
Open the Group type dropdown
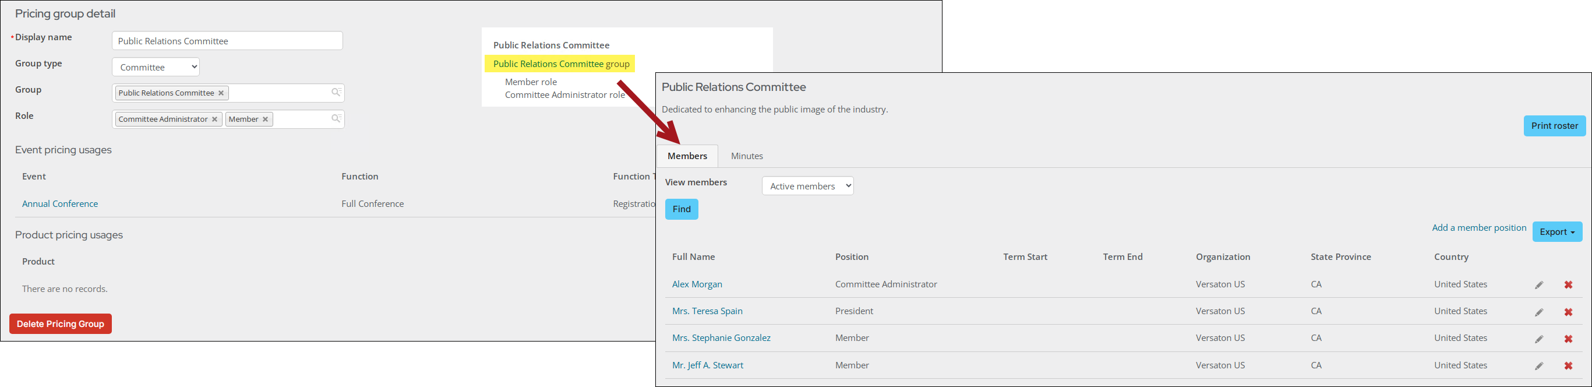point(156,67)
